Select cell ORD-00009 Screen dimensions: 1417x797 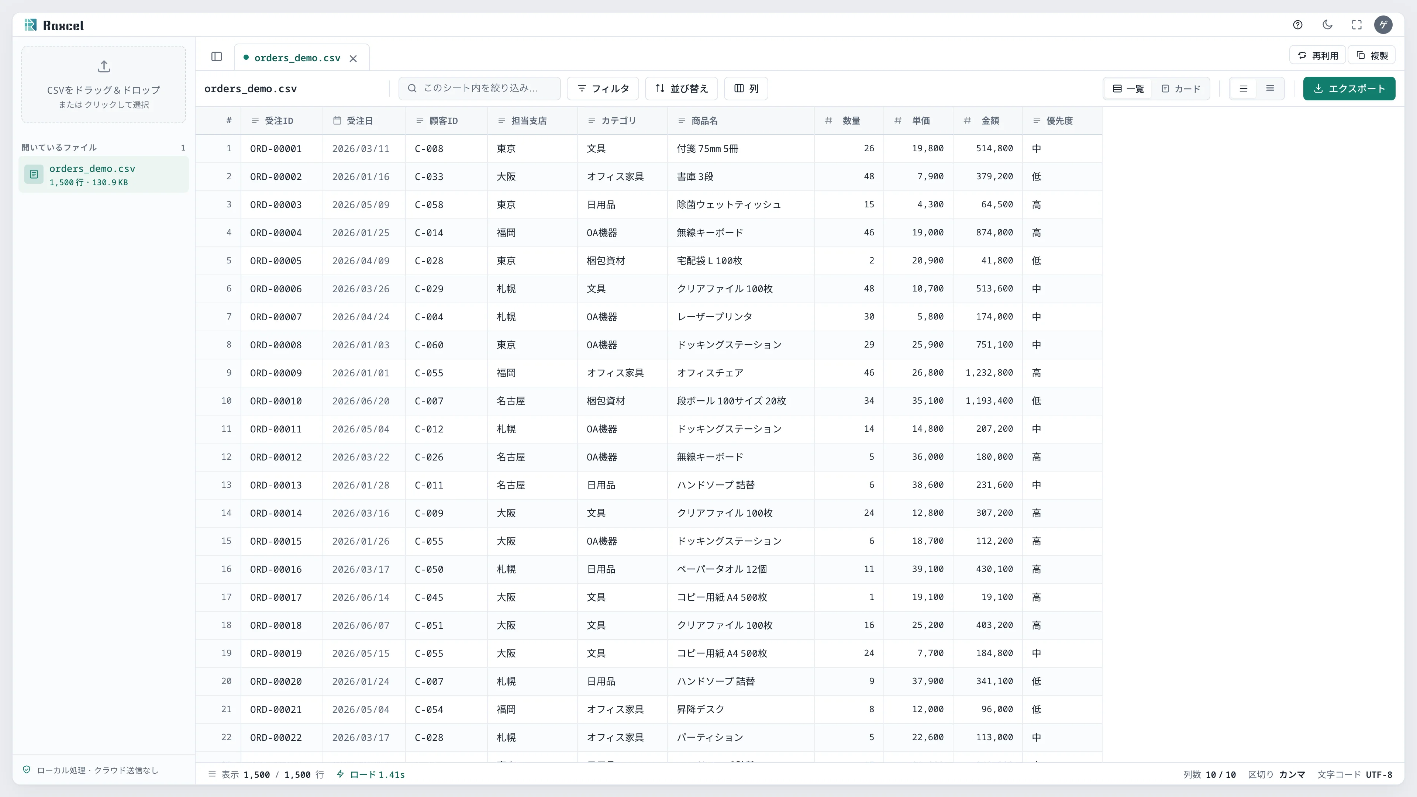tap(282, 373)
